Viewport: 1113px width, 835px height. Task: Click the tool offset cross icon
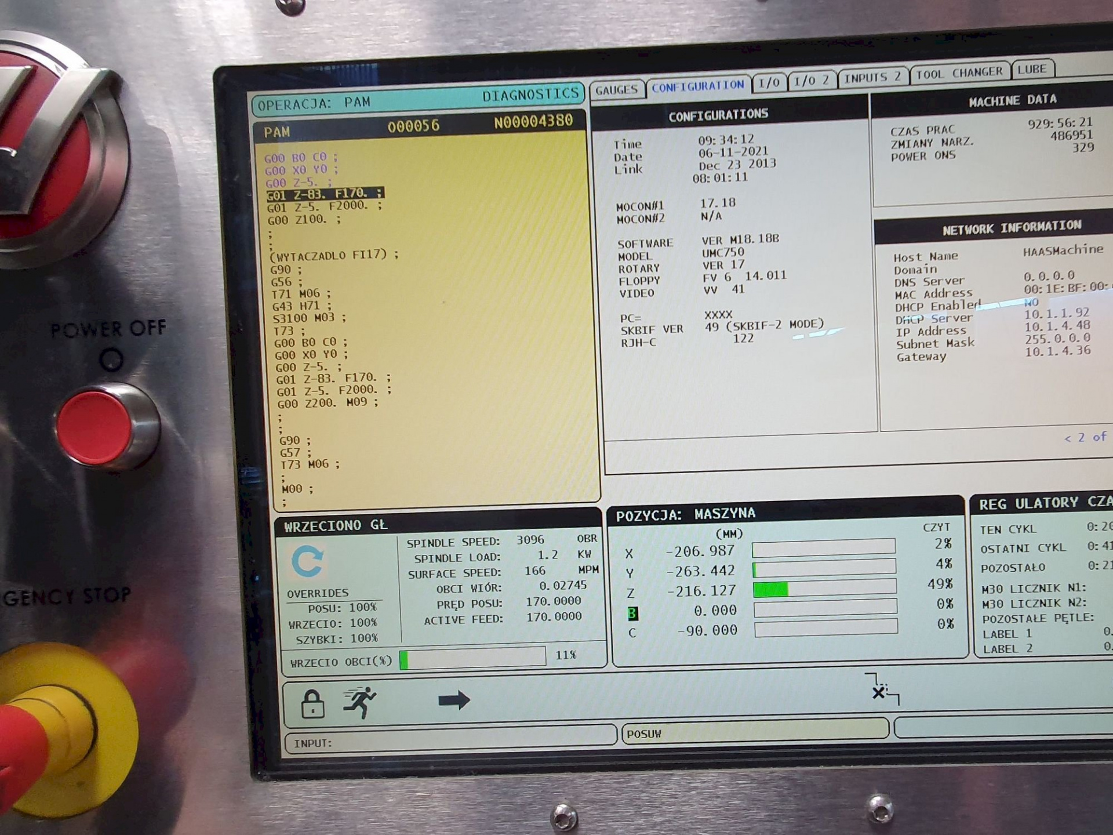[x=881, y=690]
